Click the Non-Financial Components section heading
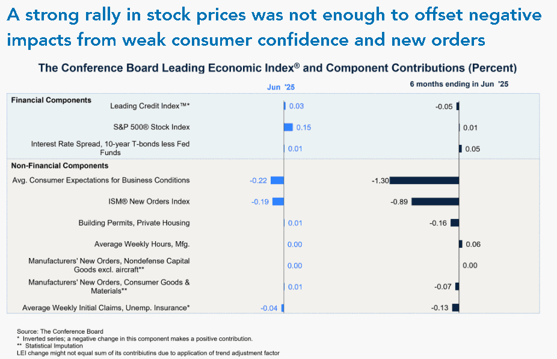 [x=60, y=166]
